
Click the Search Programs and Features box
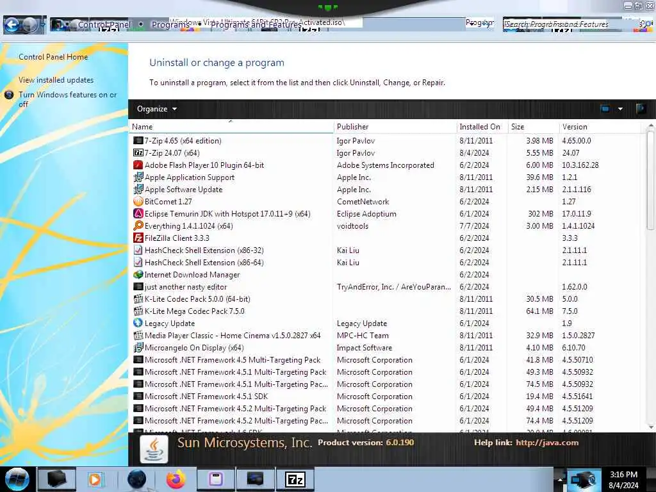571,25
